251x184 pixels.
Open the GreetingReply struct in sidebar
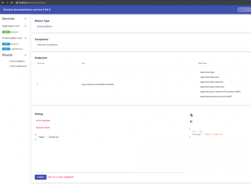17,61
